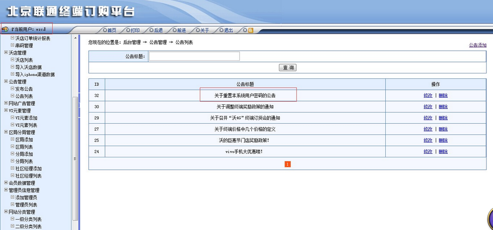Click announcement title 关于重置本系统用户密码的公告
This screenshot has height=230, width=493.
tap(245, 95)
